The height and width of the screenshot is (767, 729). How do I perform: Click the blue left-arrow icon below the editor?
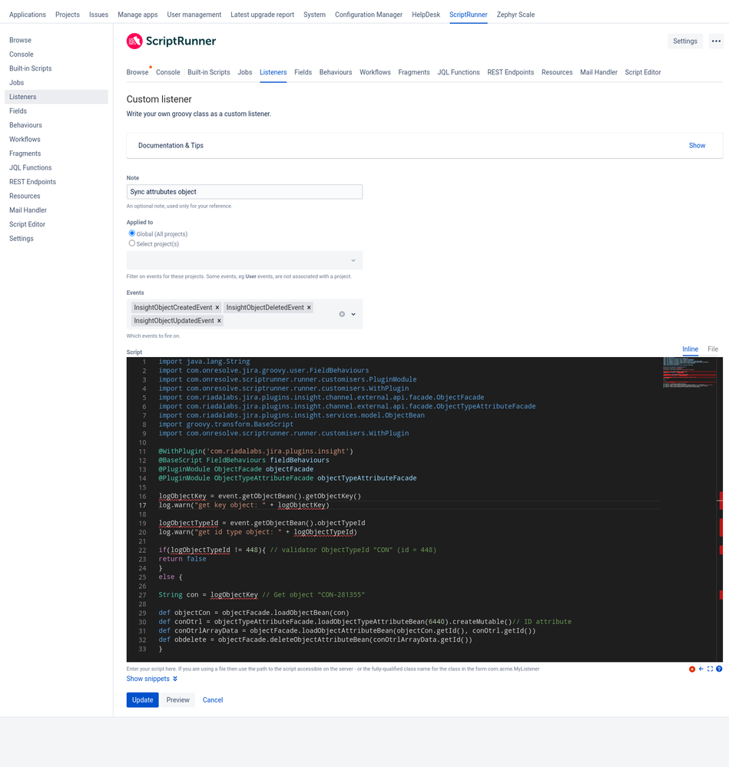point(701,669)
